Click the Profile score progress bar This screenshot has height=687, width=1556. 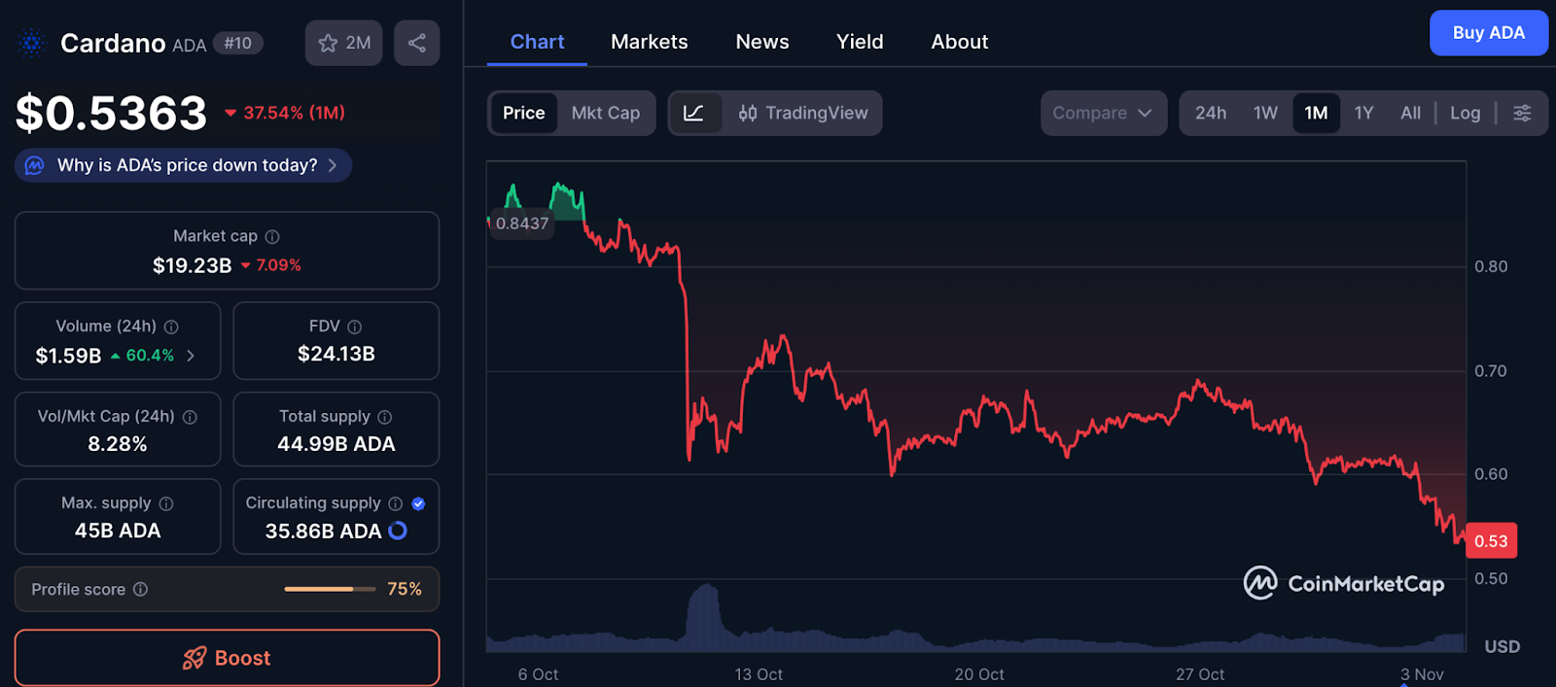click(330, 589)
